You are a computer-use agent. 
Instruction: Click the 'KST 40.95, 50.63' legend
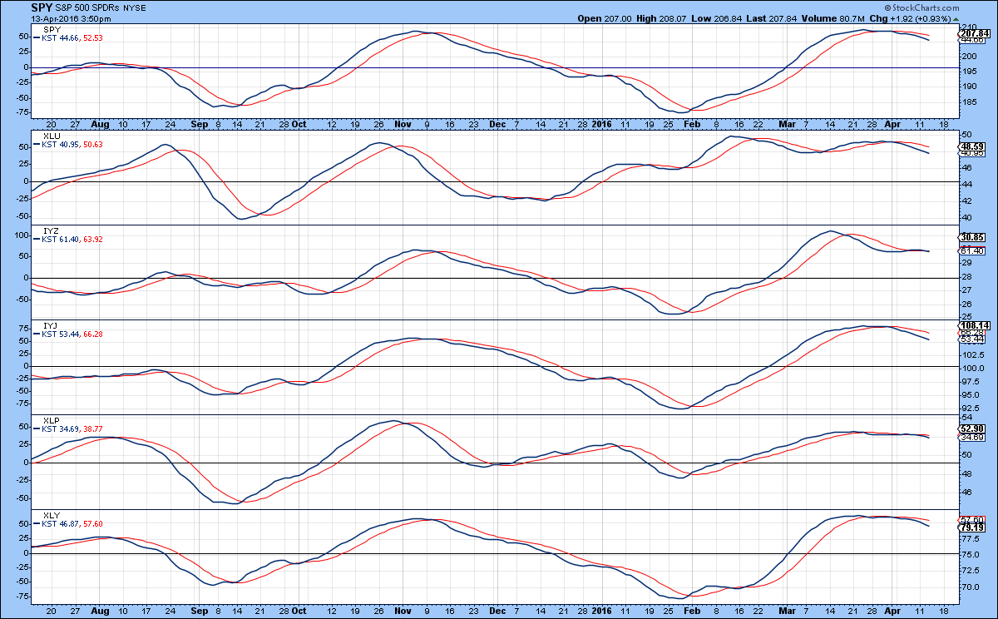tap(72, 145)
